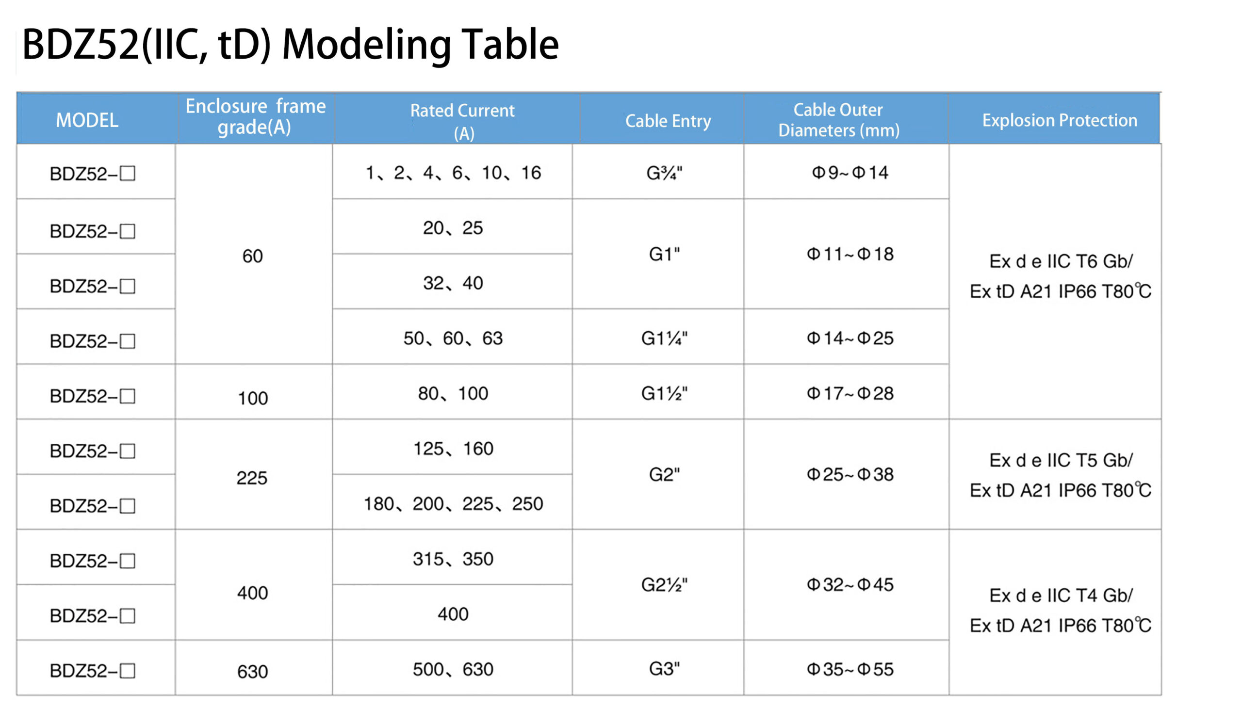The width and height of the screenshot is (1242, 709).
Task: Click the frame grade 630 cell
Action: (x=253, y=667)
